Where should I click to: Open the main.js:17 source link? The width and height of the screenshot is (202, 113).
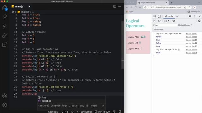(x=192, y=34)
